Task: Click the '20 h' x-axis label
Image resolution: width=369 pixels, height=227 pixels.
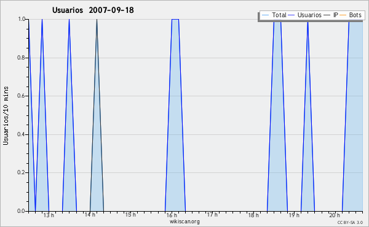Action: (x=335, y=215)
